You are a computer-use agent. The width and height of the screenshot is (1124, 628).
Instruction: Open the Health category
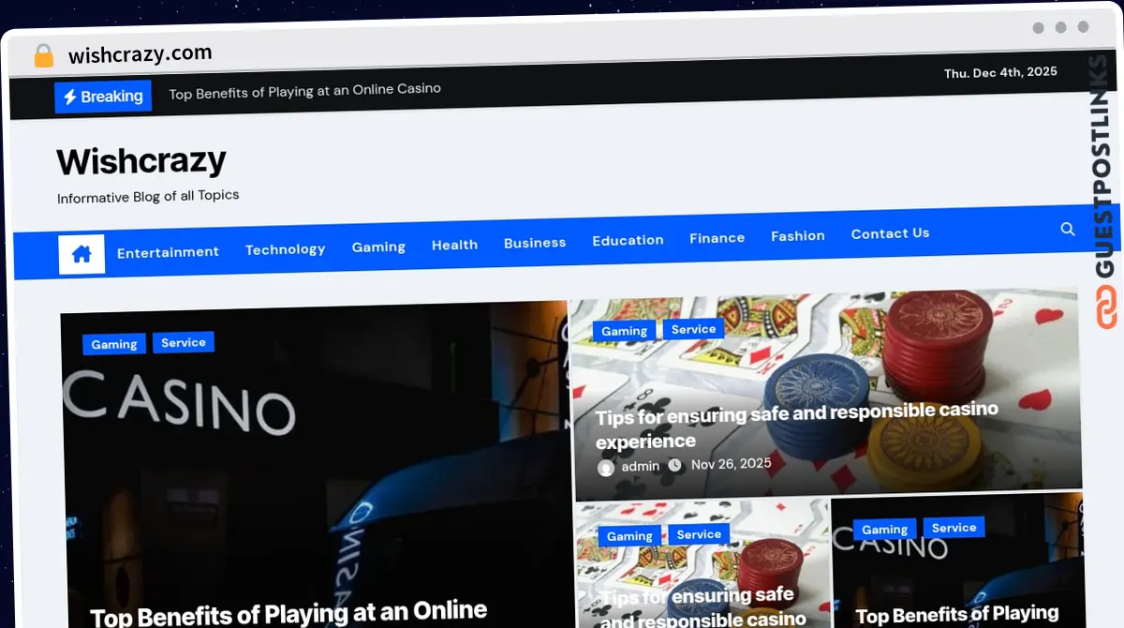pos(454,245)
